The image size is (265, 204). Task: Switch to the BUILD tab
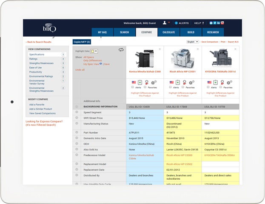coord(191,32)
